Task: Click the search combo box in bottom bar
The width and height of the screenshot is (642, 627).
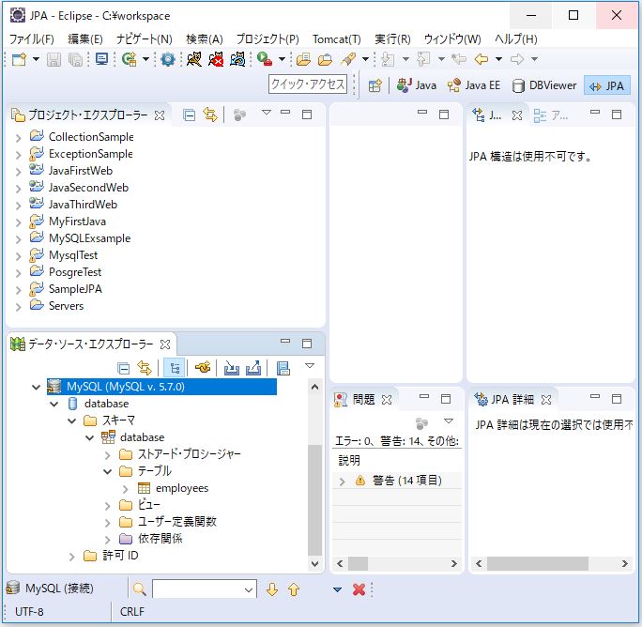Action: (x=204, y=589)
